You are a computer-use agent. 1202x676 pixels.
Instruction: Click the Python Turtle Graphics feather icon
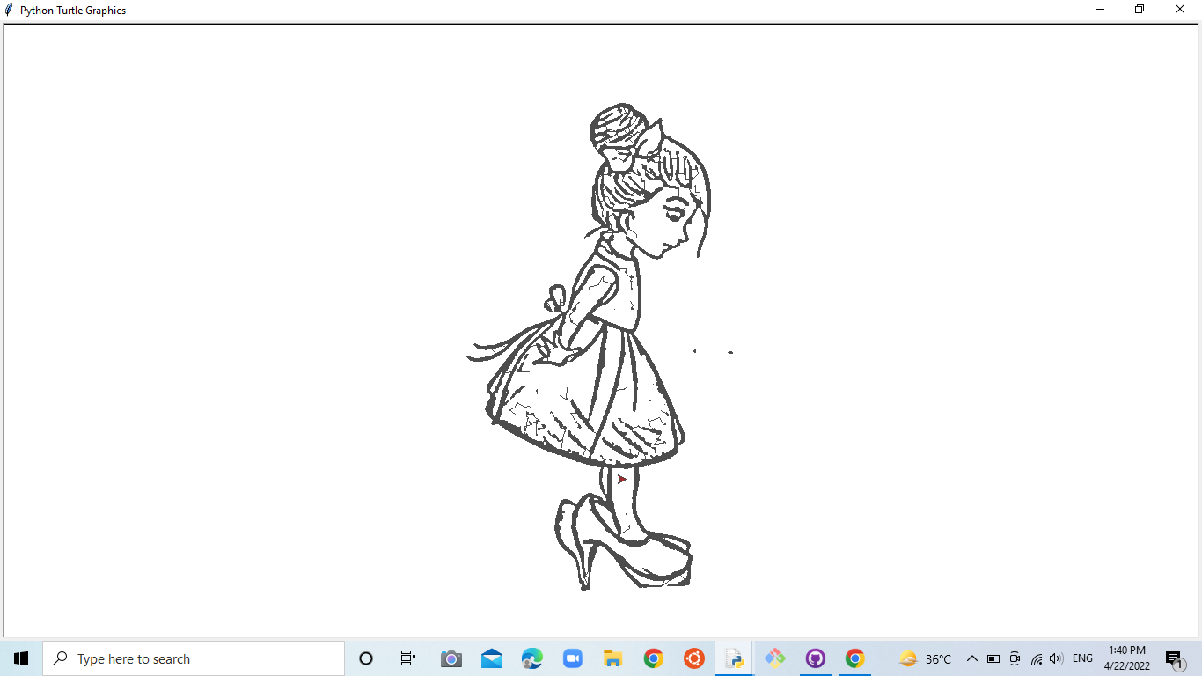pyautogui.click(x=9, y=10)
